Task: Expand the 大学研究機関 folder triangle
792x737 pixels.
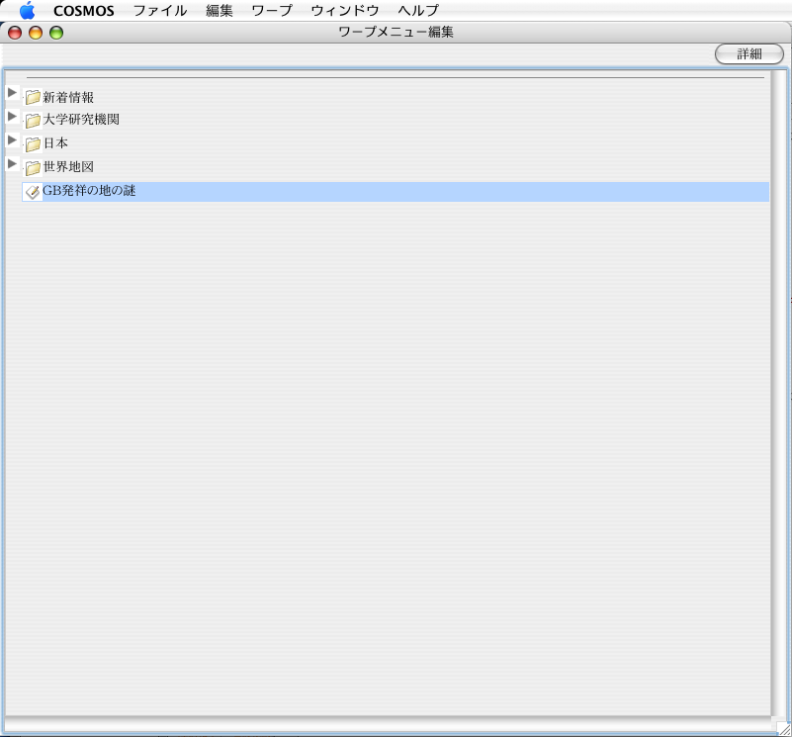Action: point(12,117)
